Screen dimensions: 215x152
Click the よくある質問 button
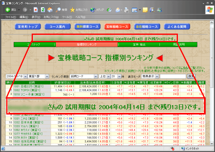[x=177, y=27]
